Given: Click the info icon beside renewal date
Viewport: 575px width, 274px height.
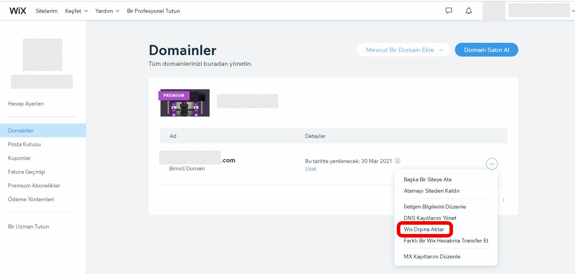Looking at the screenshot, I should click(x=397, y=161).
